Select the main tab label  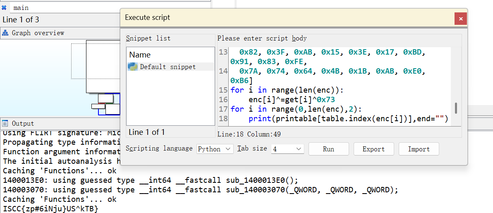pyautogui.click(x=21, y=8)
